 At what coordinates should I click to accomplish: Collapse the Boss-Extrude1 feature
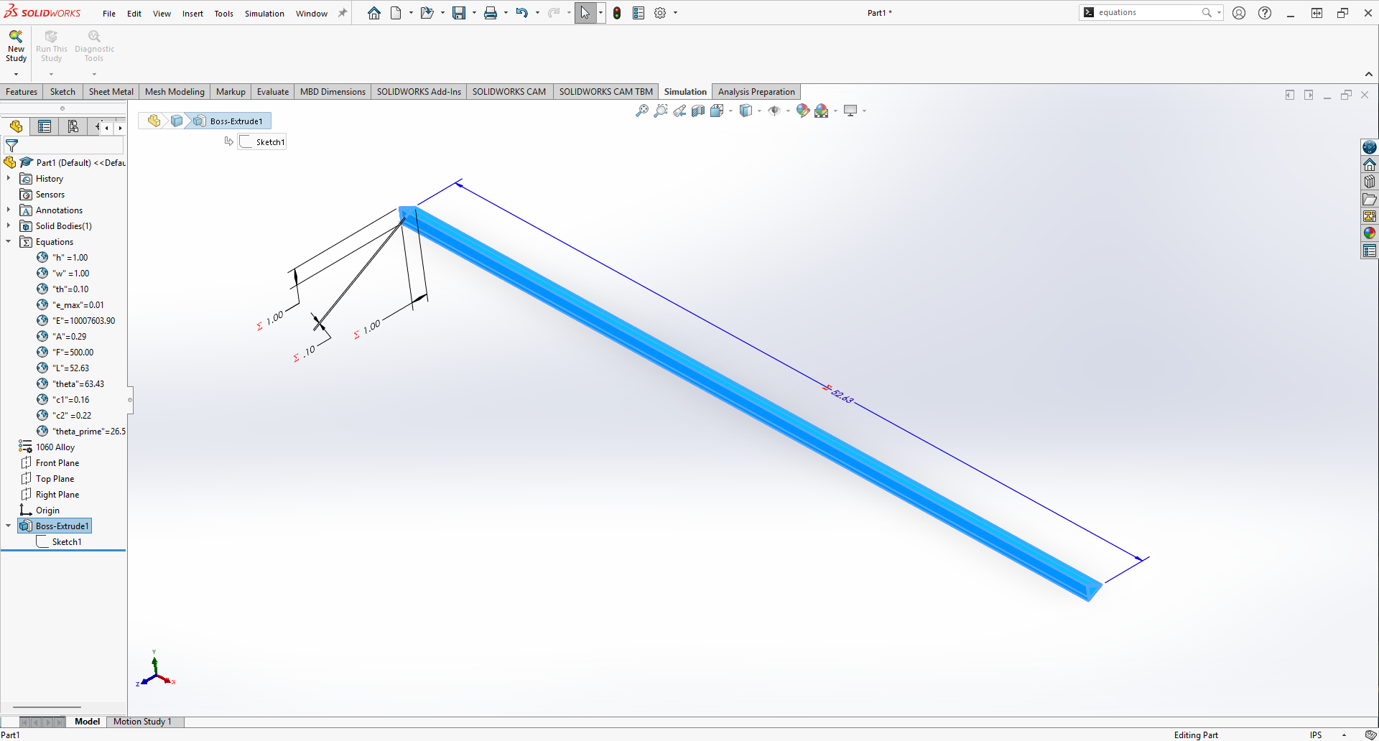point(9,526)
